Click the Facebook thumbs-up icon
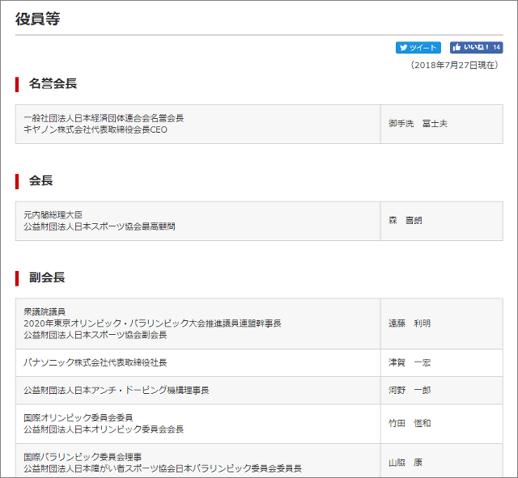Viewport: 518px width, 478px height. click(x=456, y=48)
